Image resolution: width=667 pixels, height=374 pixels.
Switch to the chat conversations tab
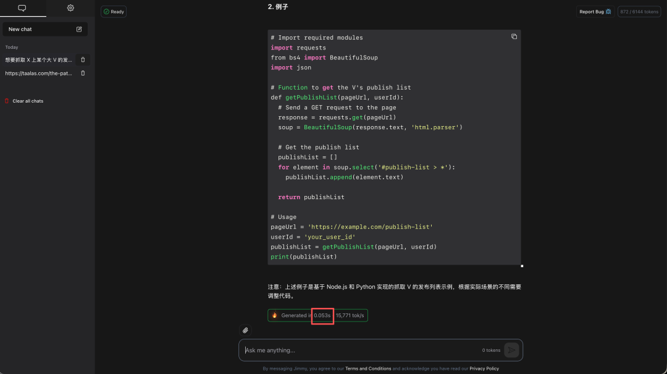click(x=23, y=8)
